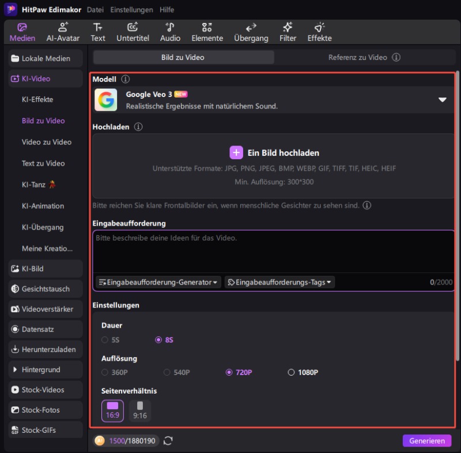Open Stock-Videos library
The image size is (461, 453).
46,390
